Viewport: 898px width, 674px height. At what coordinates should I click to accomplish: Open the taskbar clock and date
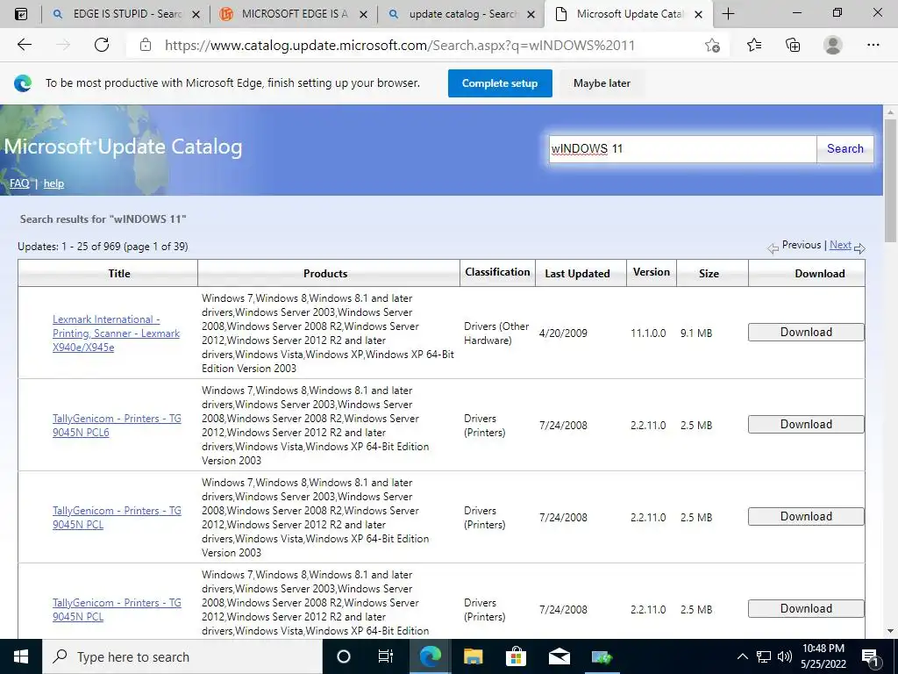tap(823, 656)
